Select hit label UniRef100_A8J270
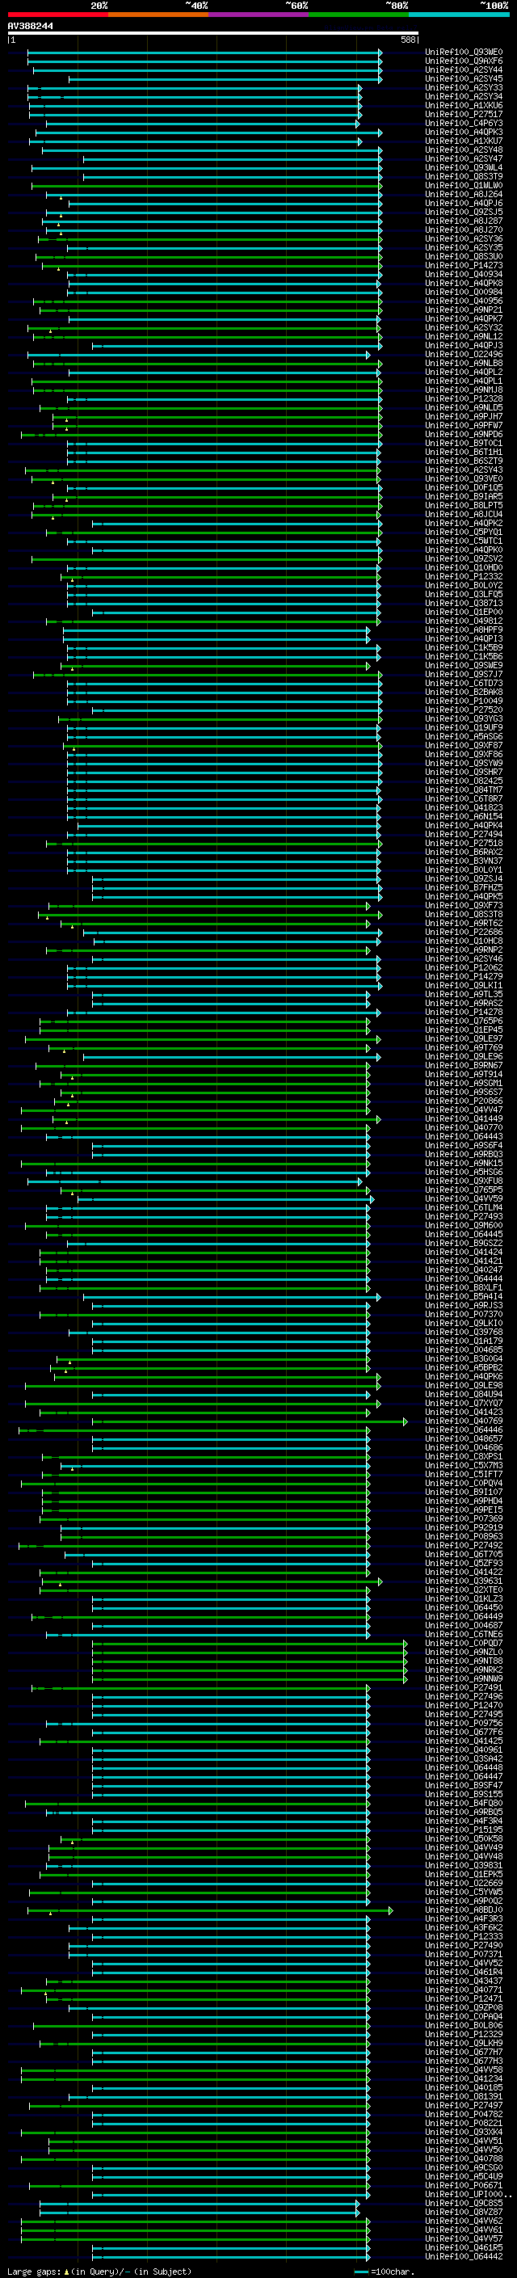Viewport: 517px width, 2278px height. 464,230
